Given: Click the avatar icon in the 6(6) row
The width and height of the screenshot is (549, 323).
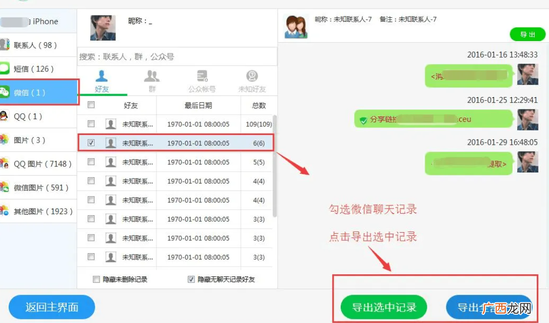Looking at the screenshot, I should tap(111, 143).
